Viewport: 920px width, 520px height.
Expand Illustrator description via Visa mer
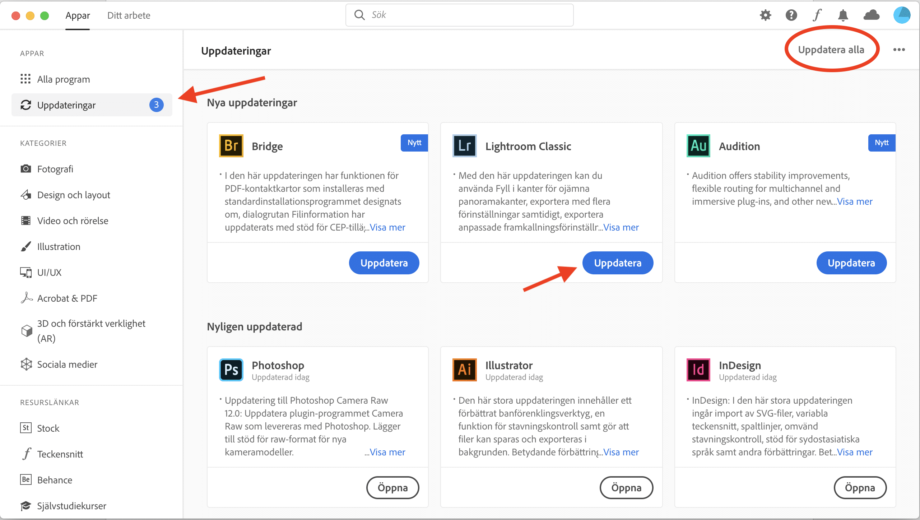coord(621,452)
